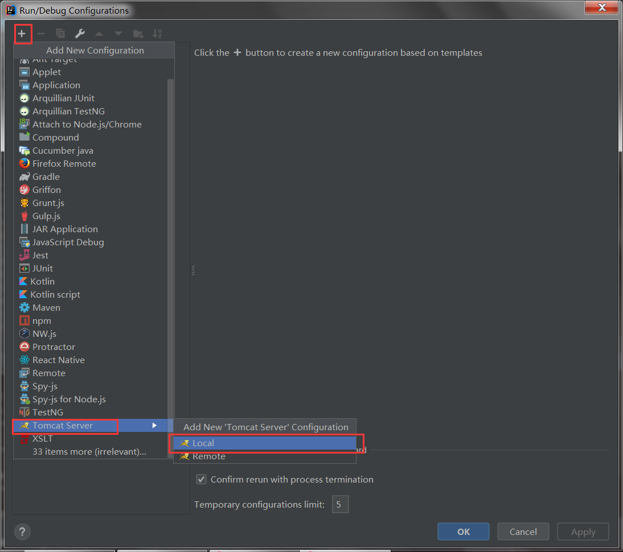Click the Gradle elephant icon
The height and width of the screenshot is (552, 623).
point(24,177)
